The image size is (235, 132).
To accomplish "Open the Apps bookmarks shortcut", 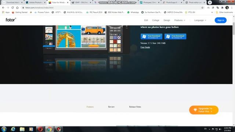I will pos(6,12).
